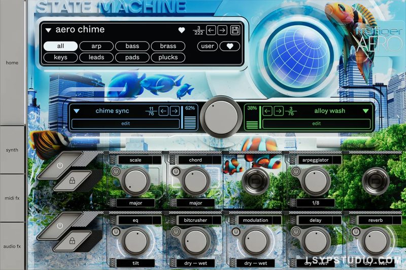Select the all preset category

point(60,46)
